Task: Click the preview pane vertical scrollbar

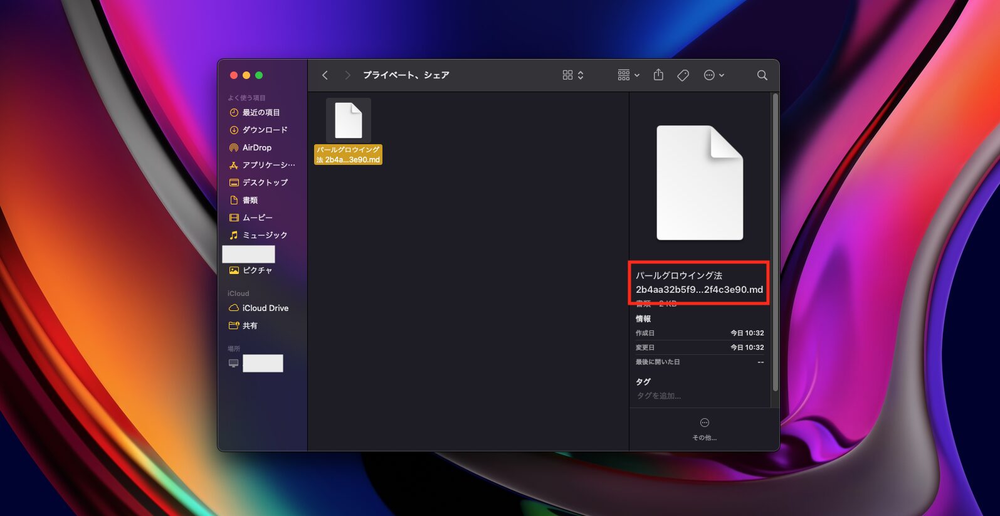Action: (776, 242)
